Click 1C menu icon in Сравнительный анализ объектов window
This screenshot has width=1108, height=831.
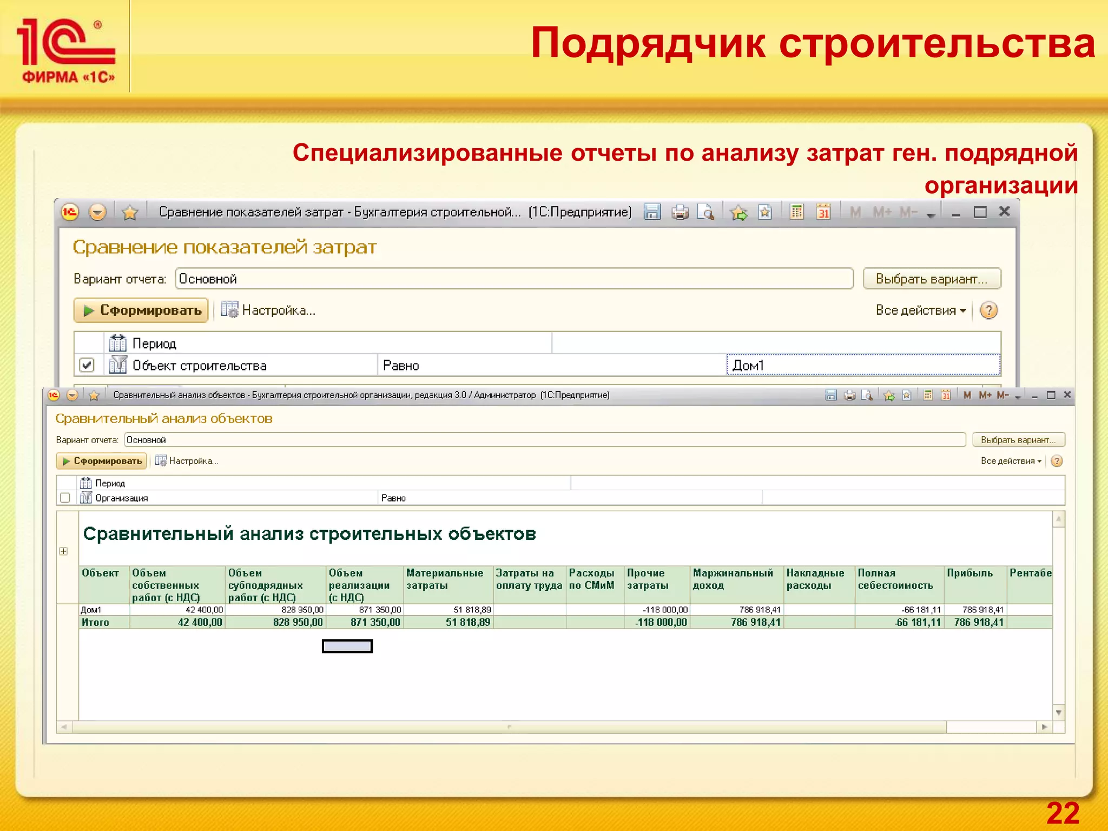point(54,395)
